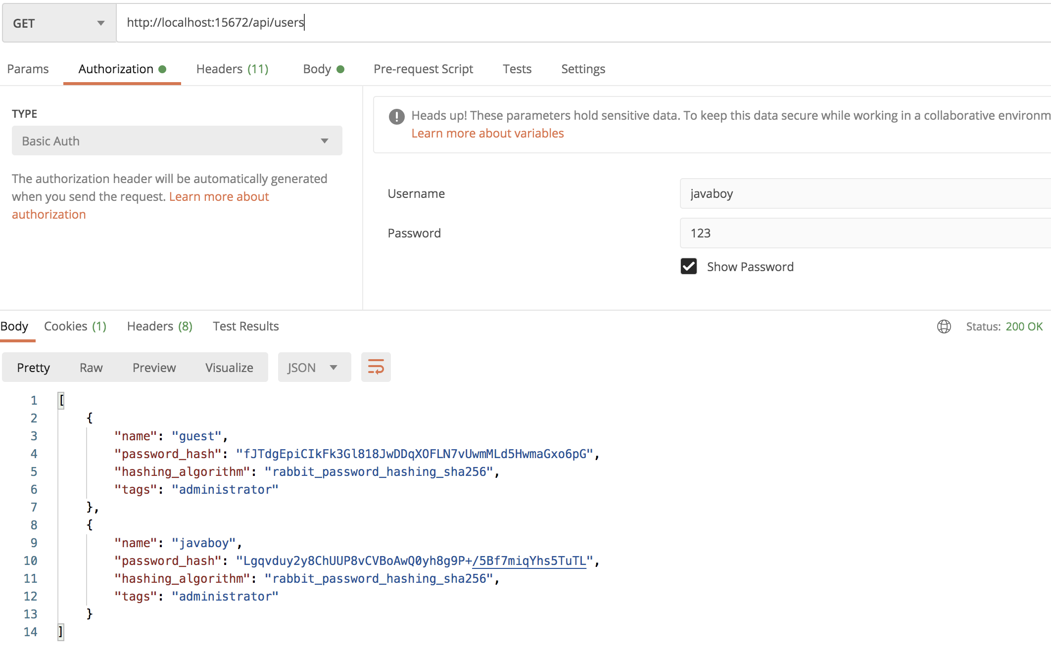Viewport: 1051px width, 655px height.
Task: Expand the Basic Auth type dropdown
Action: [x=177, y=141]
